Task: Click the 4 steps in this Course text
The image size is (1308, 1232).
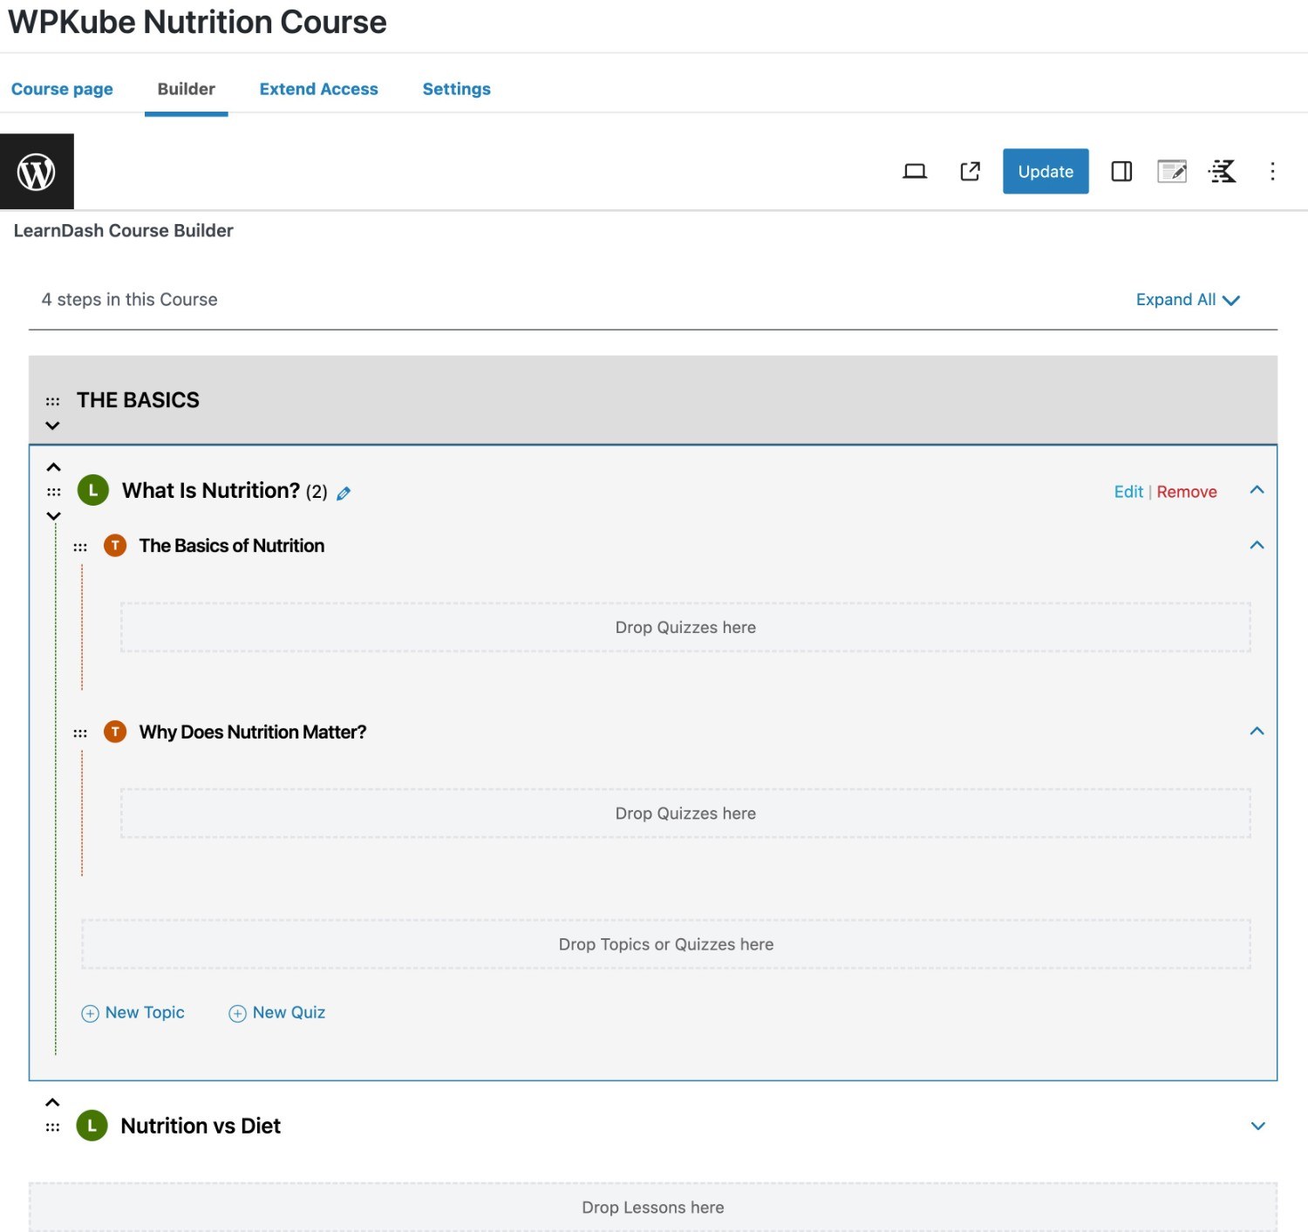Action: (129, 300)
